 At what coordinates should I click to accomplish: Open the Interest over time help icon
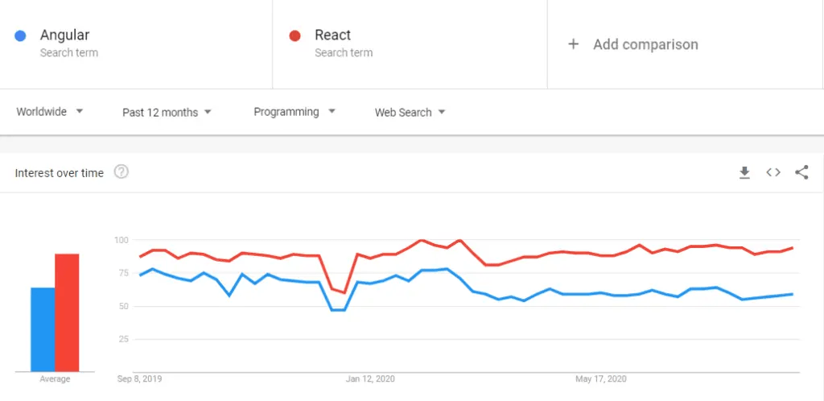122,172
